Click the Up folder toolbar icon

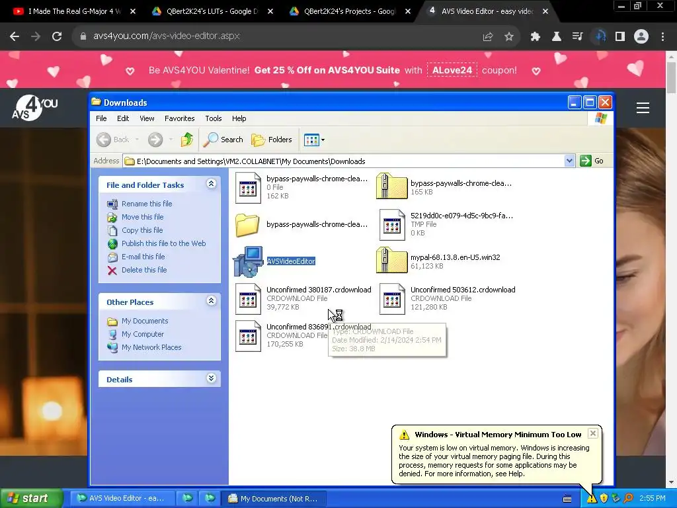click(186, 140)
